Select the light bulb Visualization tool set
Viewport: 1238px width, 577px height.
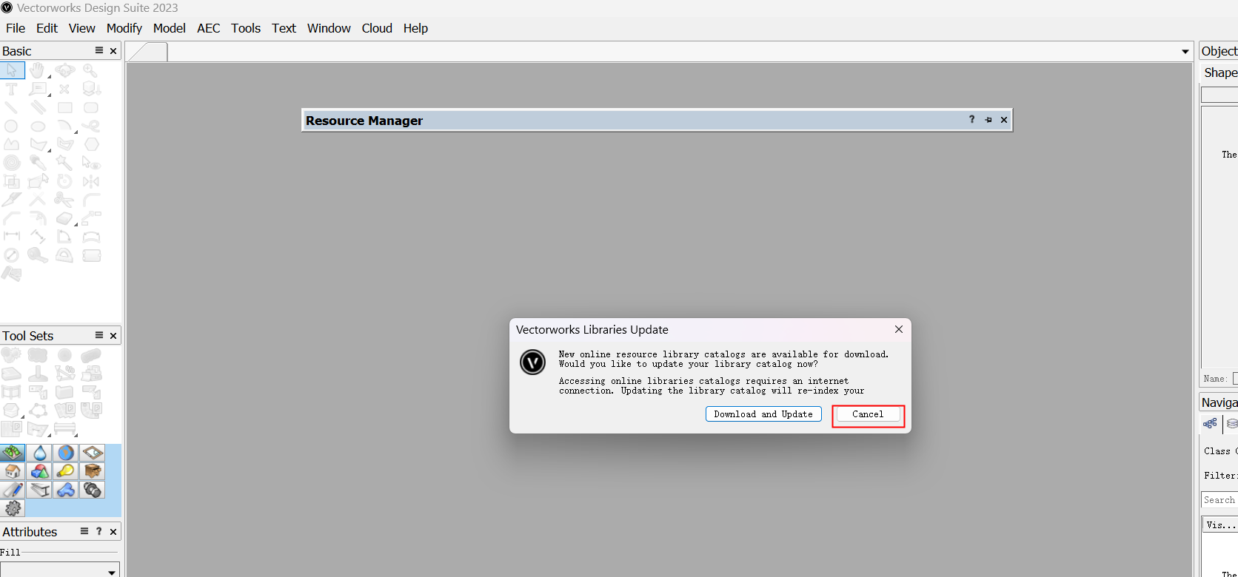[x=66, y=471]
